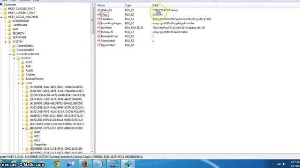The width and height of the screenshot is (300, 168).
Task: Collapse the {4D36E965-E325-11CE...} key
Action: [23, 128]
